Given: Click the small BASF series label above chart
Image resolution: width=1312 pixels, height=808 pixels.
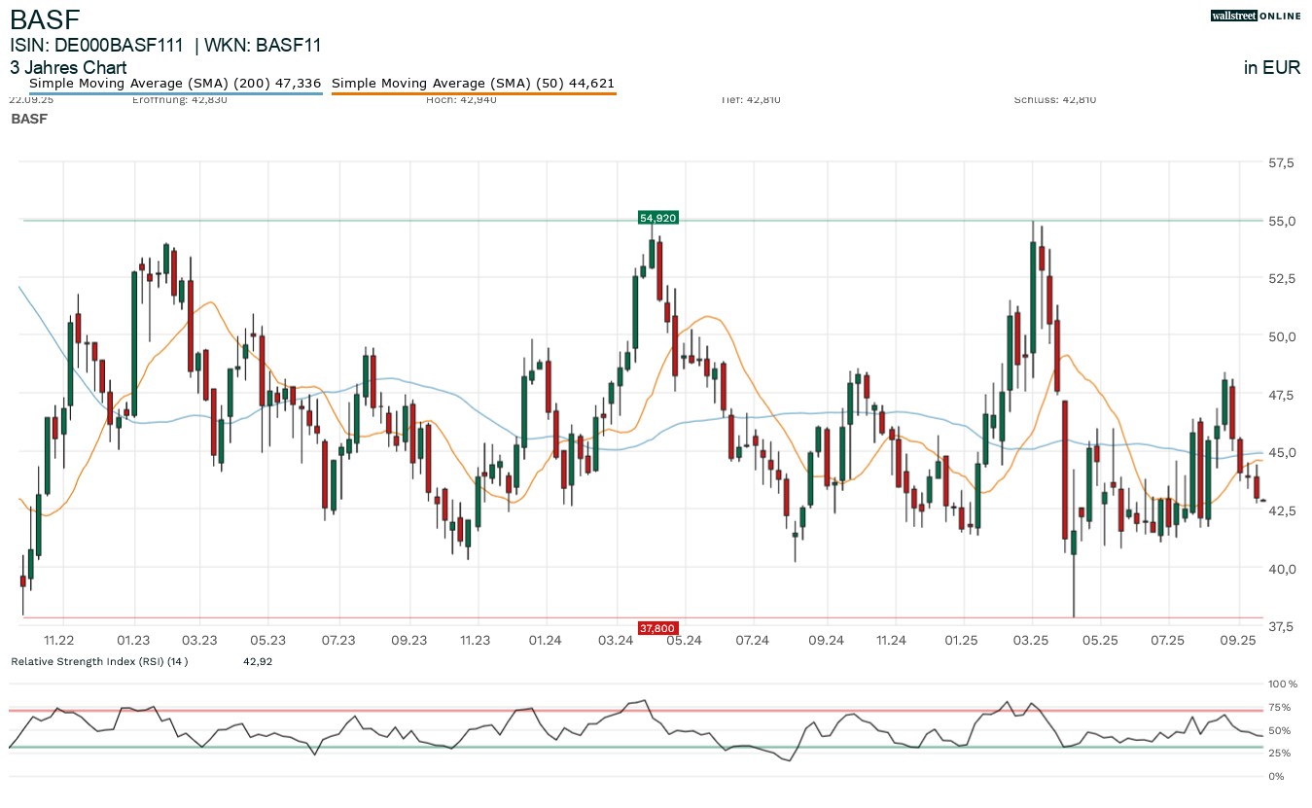Looking at the screenshot, I should click(29, 119).
